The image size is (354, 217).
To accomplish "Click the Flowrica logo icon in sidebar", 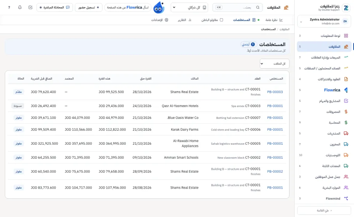I will [346, 90].
